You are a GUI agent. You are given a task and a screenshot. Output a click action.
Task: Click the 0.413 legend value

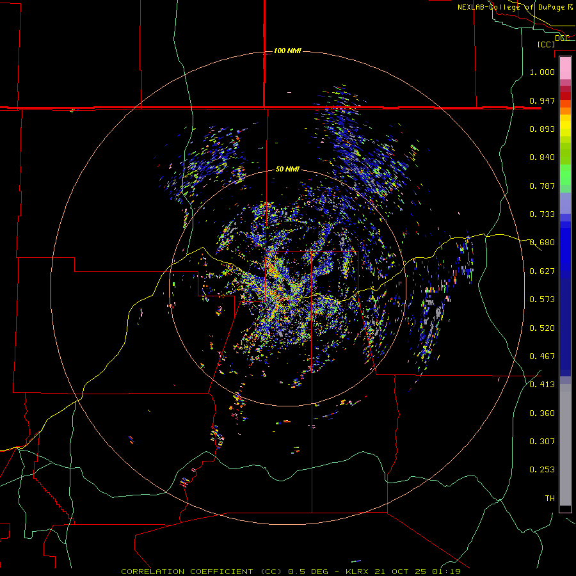tap(542, 385)
